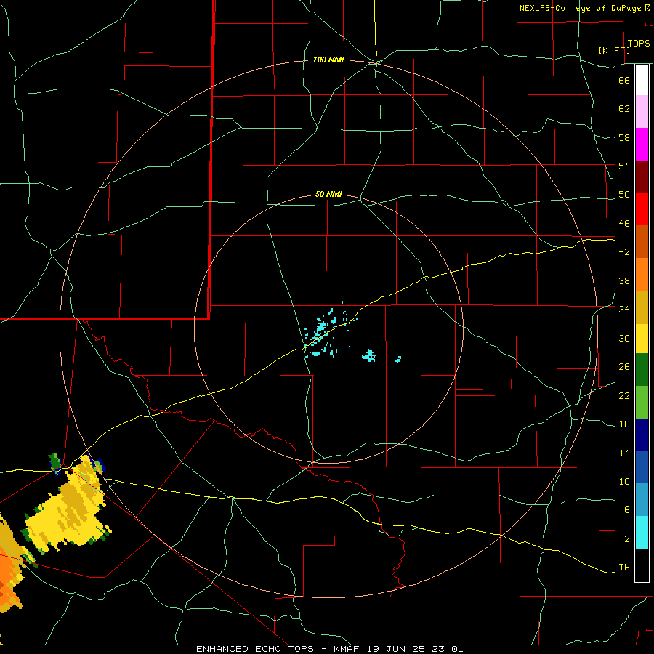654x654 pixels.
Task: Click the "TH" threshold label
Action: click(624, 568)
